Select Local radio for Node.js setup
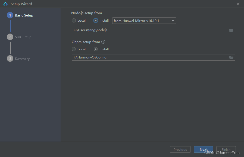 [74, 21]
